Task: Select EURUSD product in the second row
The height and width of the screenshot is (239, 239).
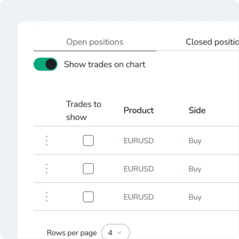Action: (x=138, y=169)
